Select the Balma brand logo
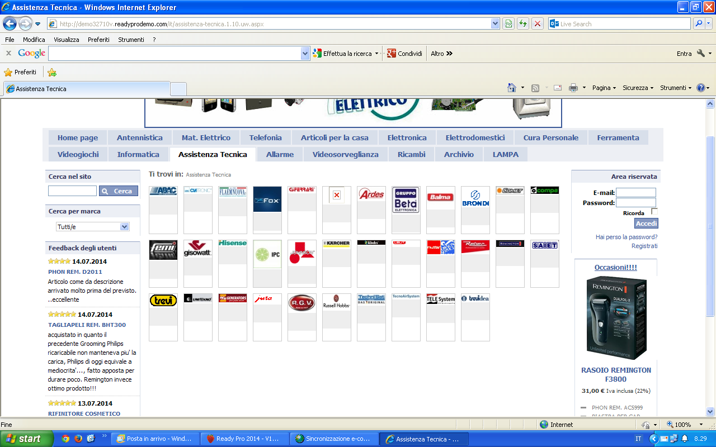The height and width of the screenshot is (447, 716). [x=441, y=197]
